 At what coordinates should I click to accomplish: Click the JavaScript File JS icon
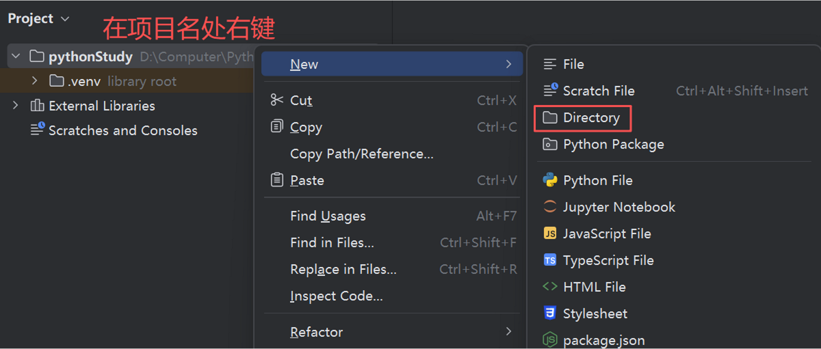pyautogui.click(x=550, y=234)
